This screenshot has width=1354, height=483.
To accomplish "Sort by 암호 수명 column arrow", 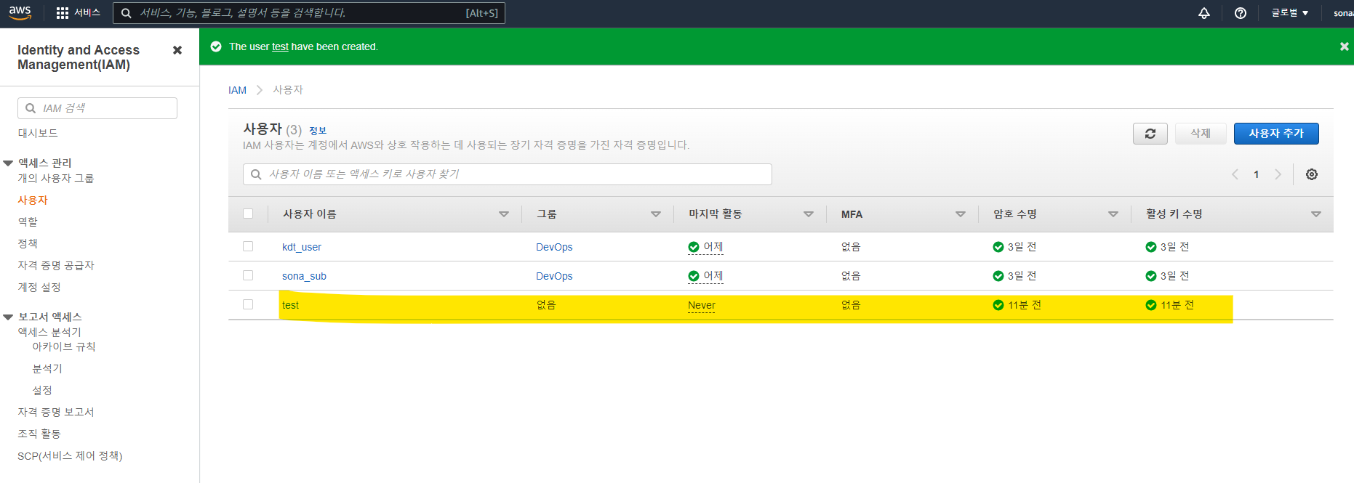I will (1113, 214).
